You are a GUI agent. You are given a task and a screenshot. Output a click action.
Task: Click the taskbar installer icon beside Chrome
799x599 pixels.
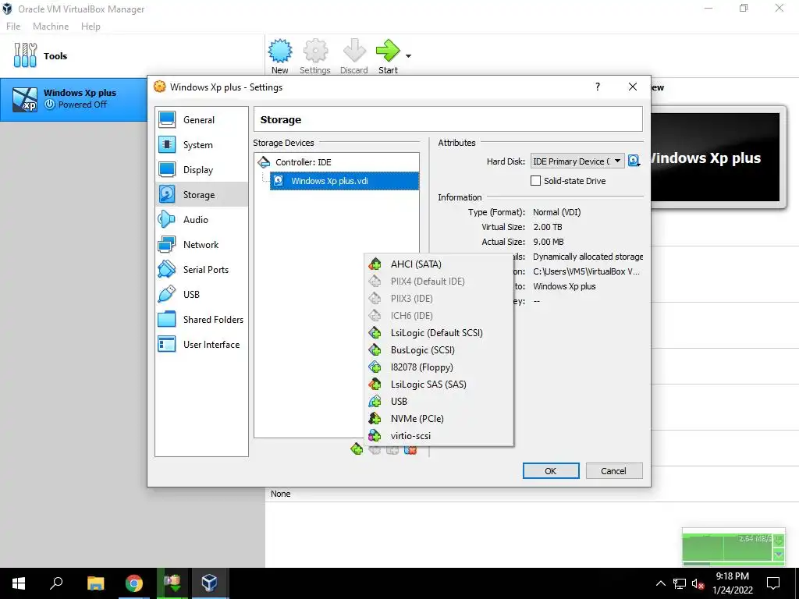click(x=172, y=583)
